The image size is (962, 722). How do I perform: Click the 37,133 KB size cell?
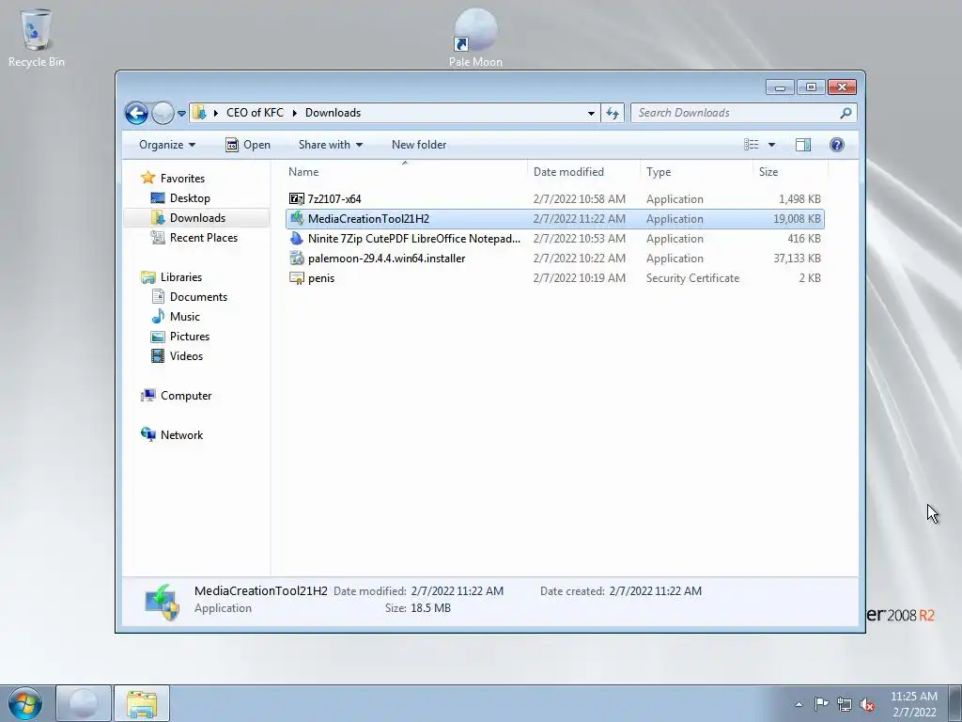coord(797,259)
